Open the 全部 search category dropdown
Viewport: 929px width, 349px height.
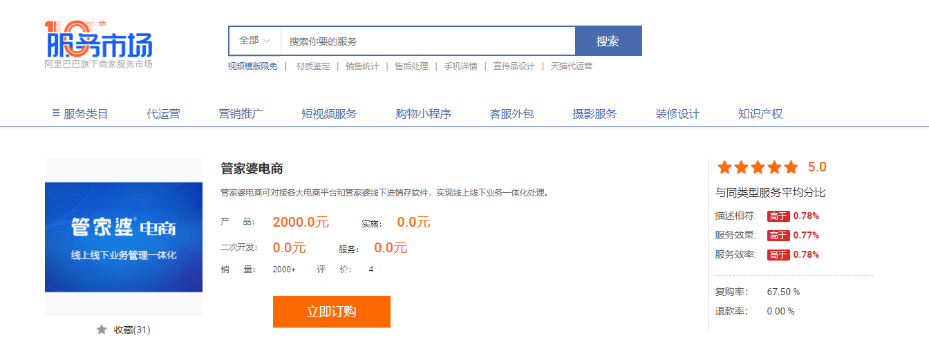[254, 41]
